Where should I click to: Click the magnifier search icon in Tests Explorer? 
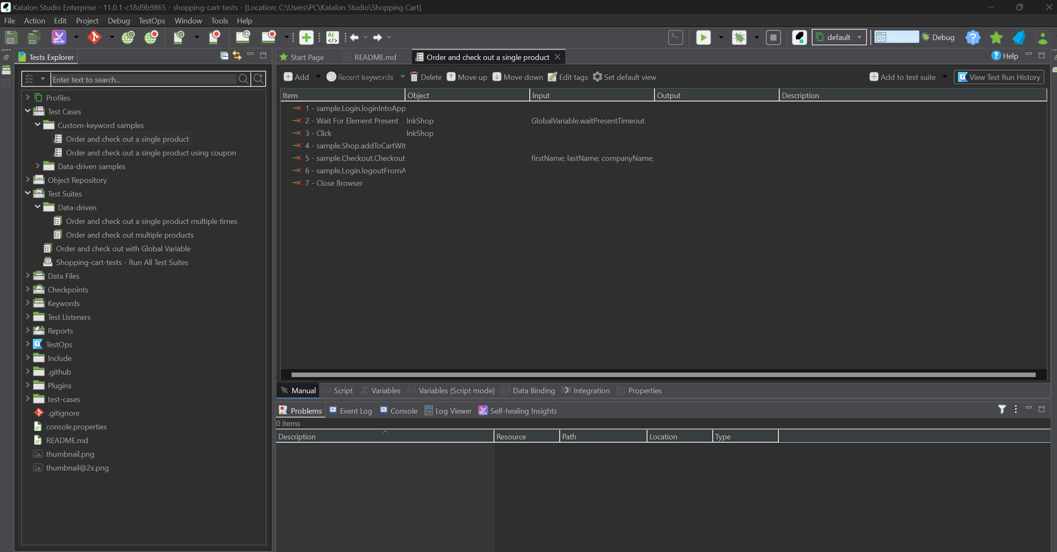tap(243, 79)
